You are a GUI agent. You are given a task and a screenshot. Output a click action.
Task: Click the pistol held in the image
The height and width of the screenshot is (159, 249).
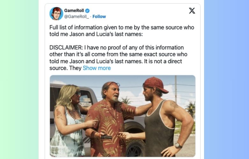click(106, 137)
